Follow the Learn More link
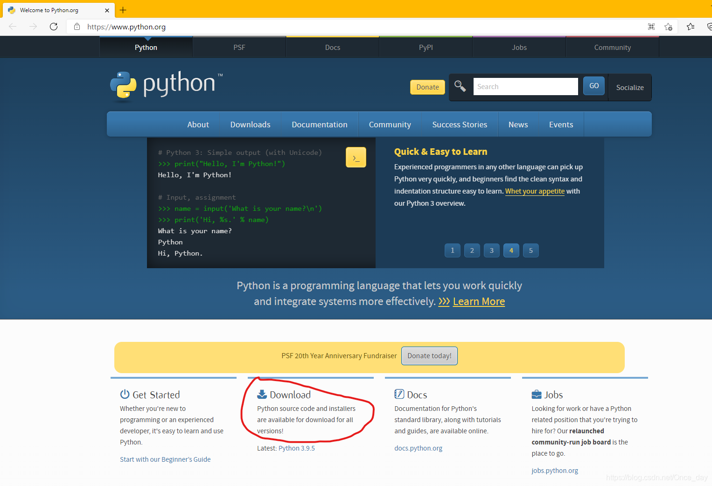Screen dimensions: 712x486 click(x=479, y=301)
